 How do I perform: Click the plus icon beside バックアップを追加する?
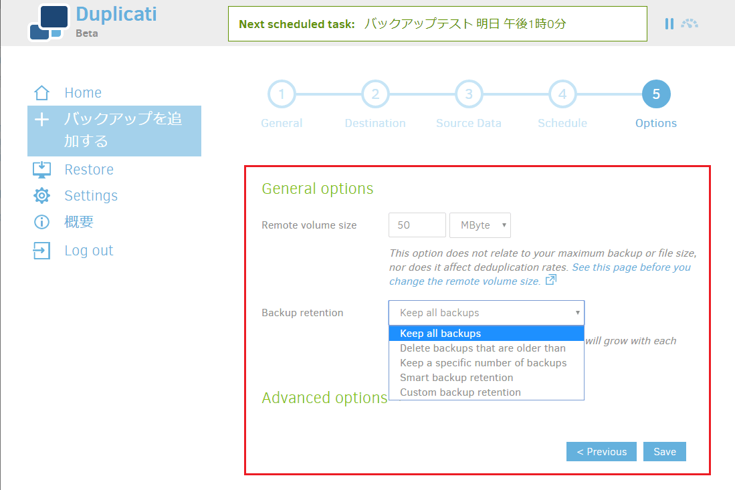(41, 120)
